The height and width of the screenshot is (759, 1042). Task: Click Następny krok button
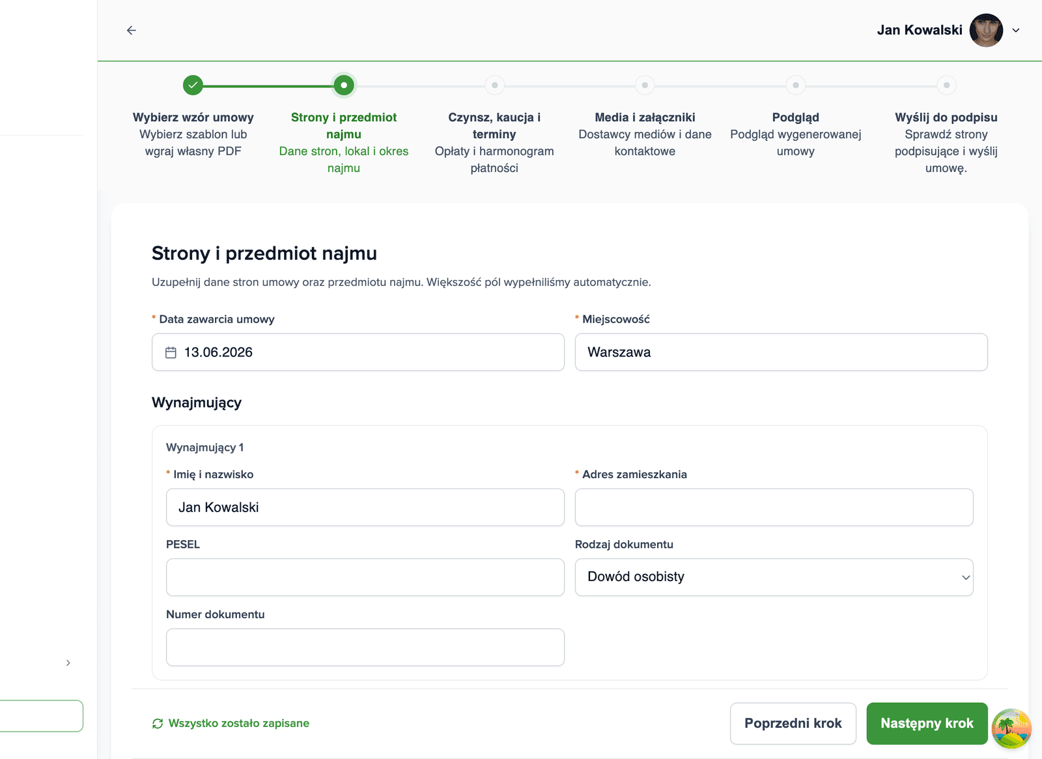927,723
